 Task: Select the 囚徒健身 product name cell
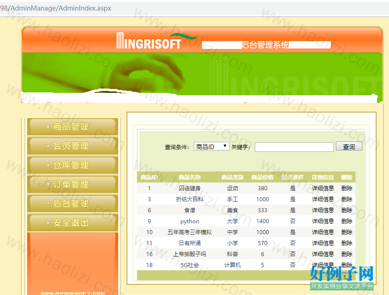pyautogui.click(x=190, y=188)
